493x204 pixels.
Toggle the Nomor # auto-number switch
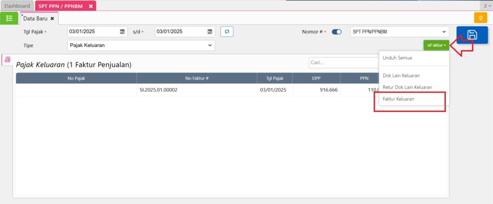click(x=337, y=32)
